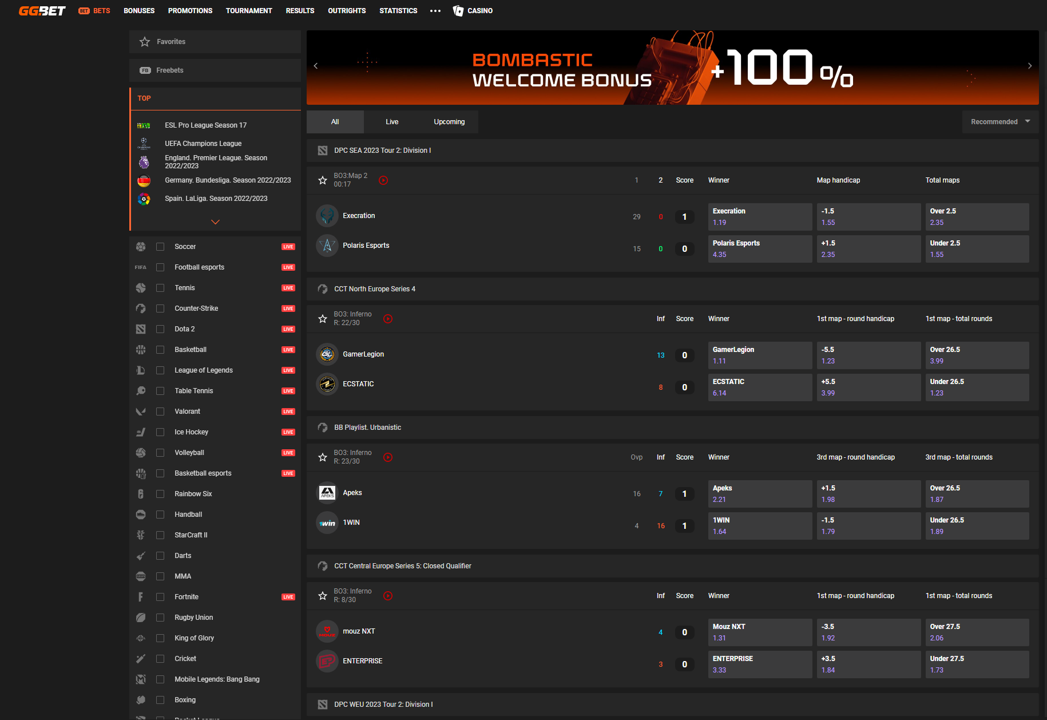Image resolution: width=1047 pixels, height=720 pixels.
Task: Favorite the Apeks vs 1WIN match star
Action: pos(323,457)
